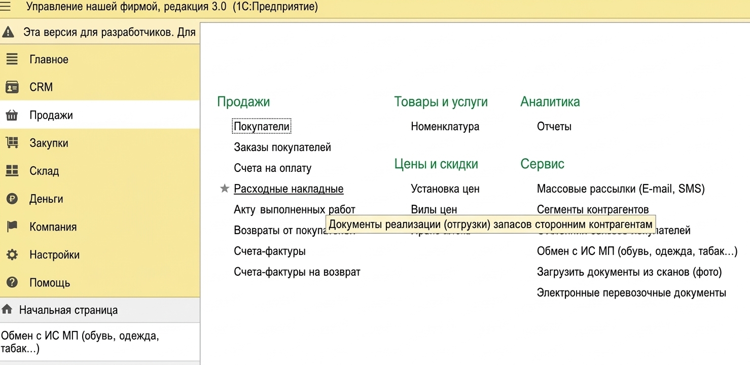This screenshot has width=750, height=365.
Task: Open the hamburger main menu icon
Action: pos(6,7)
